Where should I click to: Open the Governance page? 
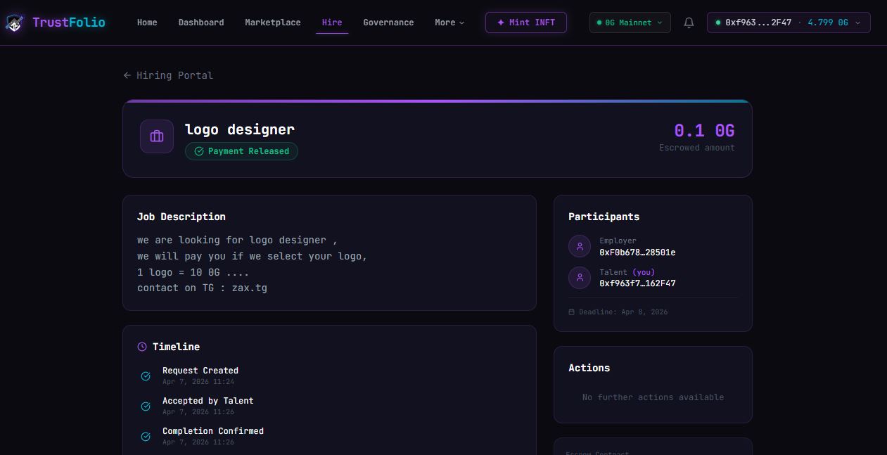click(x=388, y=23)
